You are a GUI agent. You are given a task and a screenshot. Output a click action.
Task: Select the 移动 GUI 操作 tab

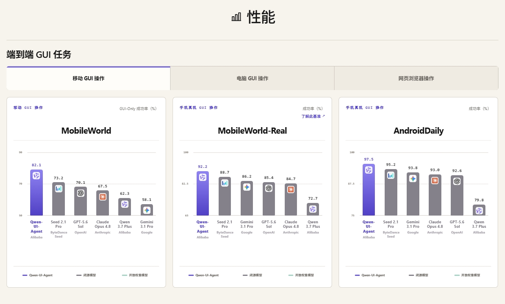pos(89,78)
